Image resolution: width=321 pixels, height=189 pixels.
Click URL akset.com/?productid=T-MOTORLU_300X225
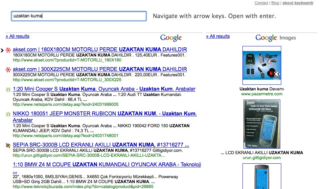tap(67, 80)
